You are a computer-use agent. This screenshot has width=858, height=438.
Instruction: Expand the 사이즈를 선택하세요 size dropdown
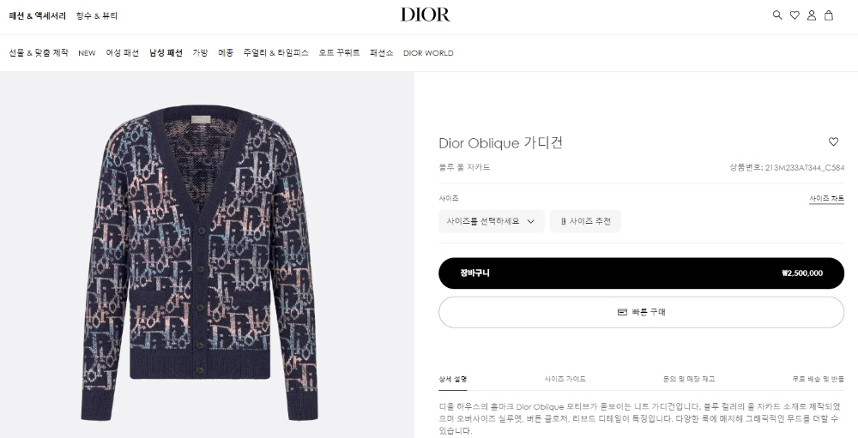click(x=492, y=221)
